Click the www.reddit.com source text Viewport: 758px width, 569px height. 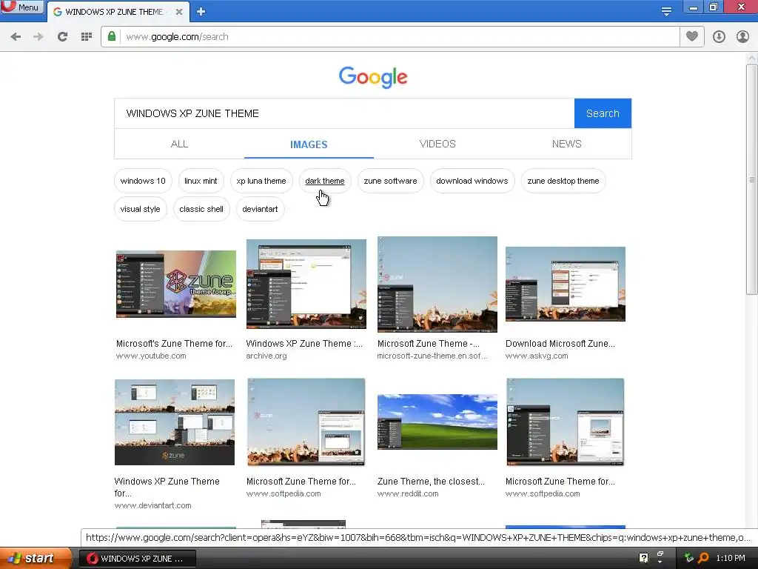(x=408, y=493)
